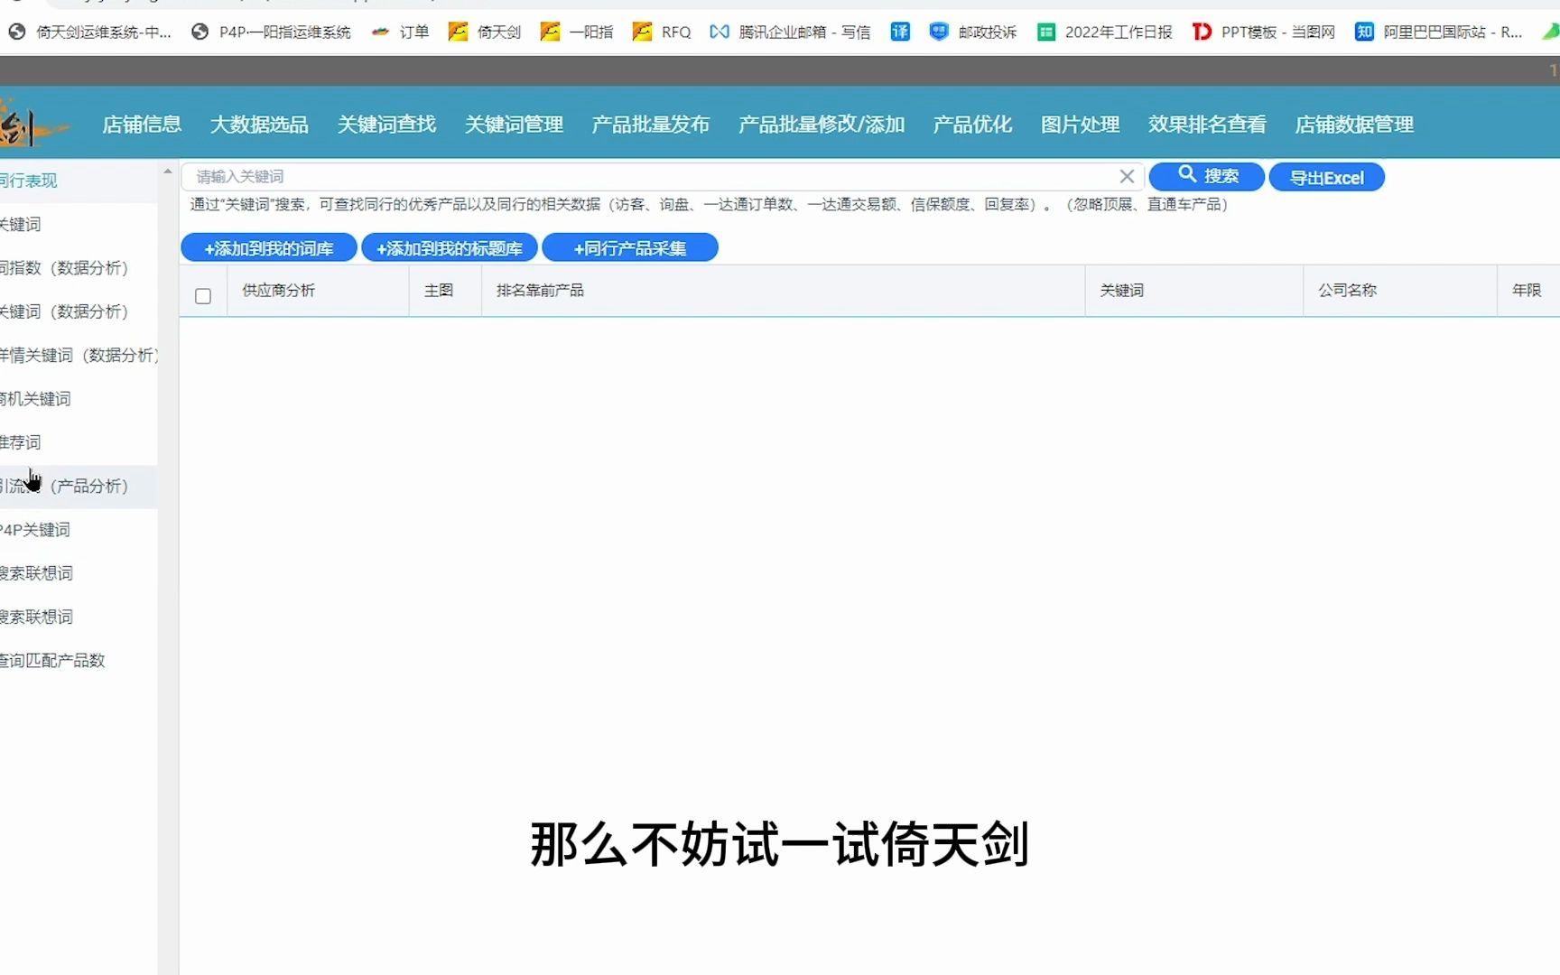
Task: Open 腾讯企业邮箱 bookmark icon
Action: (719, 32)
